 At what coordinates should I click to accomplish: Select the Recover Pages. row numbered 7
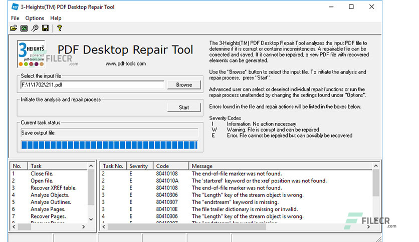(x=49, y=216)
